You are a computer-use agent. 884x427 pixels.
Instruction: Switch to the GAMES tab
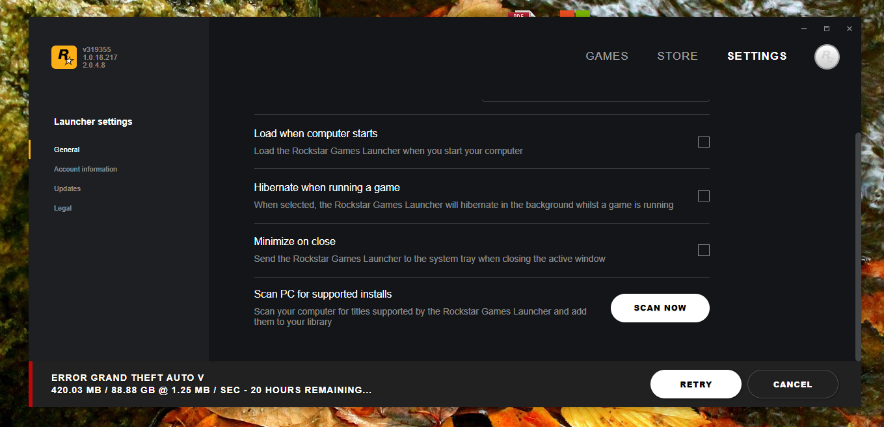607,56
